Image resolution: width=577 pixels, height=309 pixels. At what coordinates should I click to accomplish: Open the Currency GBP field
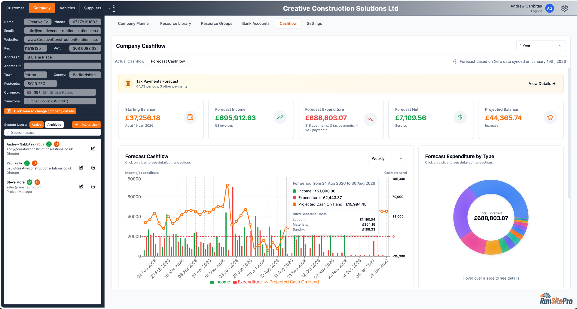[x=60, y=92]
